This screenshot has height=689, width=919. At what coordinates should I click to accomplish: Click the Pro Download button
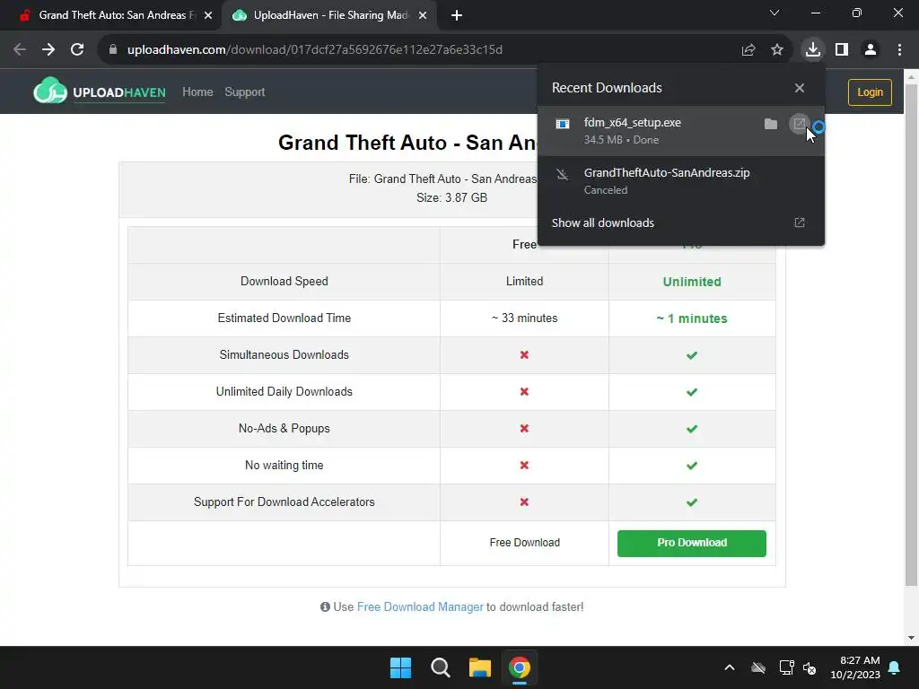point(692,543)
